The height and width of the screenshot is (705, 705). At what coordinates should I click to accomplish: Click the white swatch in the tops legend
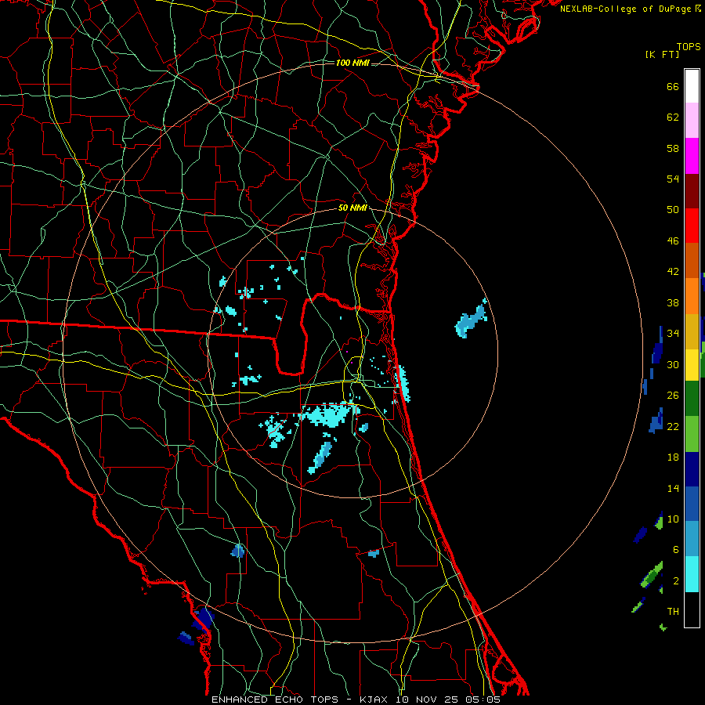point(692,86)
